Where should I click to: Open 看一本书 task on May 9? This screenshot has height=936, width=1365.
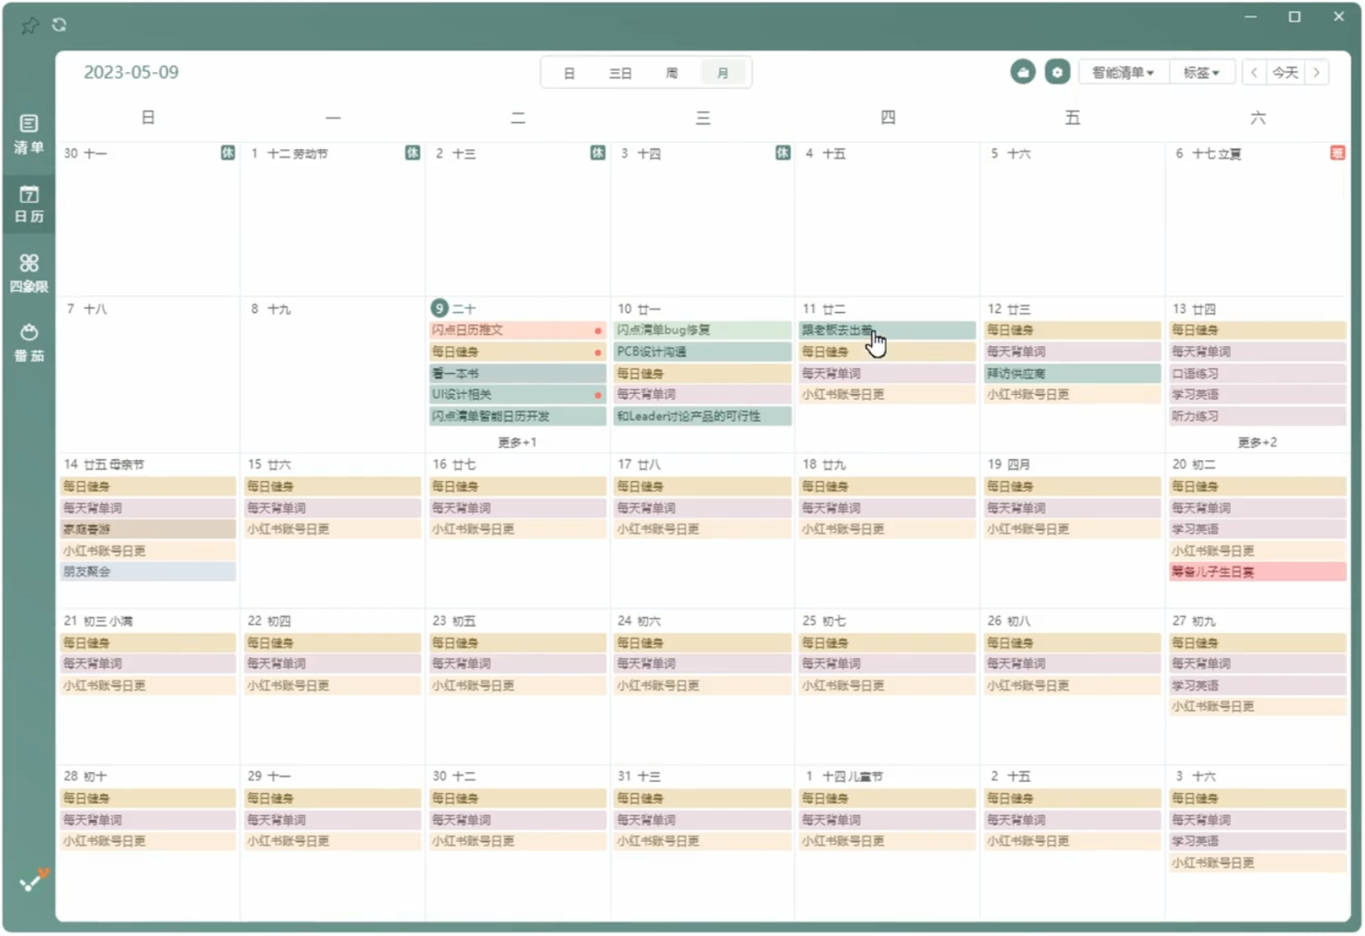(517, 374)
